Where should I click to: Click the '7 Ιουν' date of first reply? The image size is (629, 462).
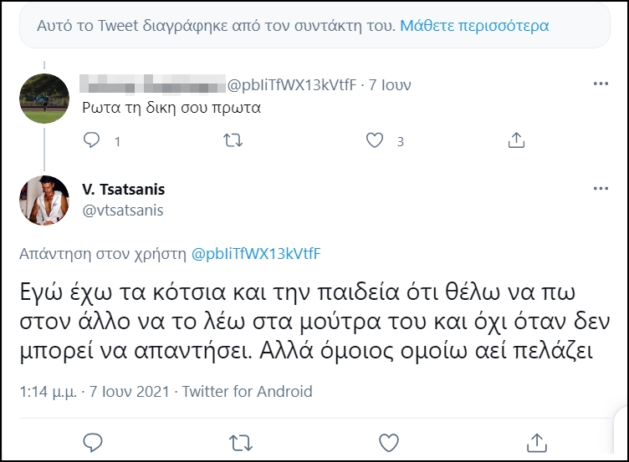click(x=390, y=85)
